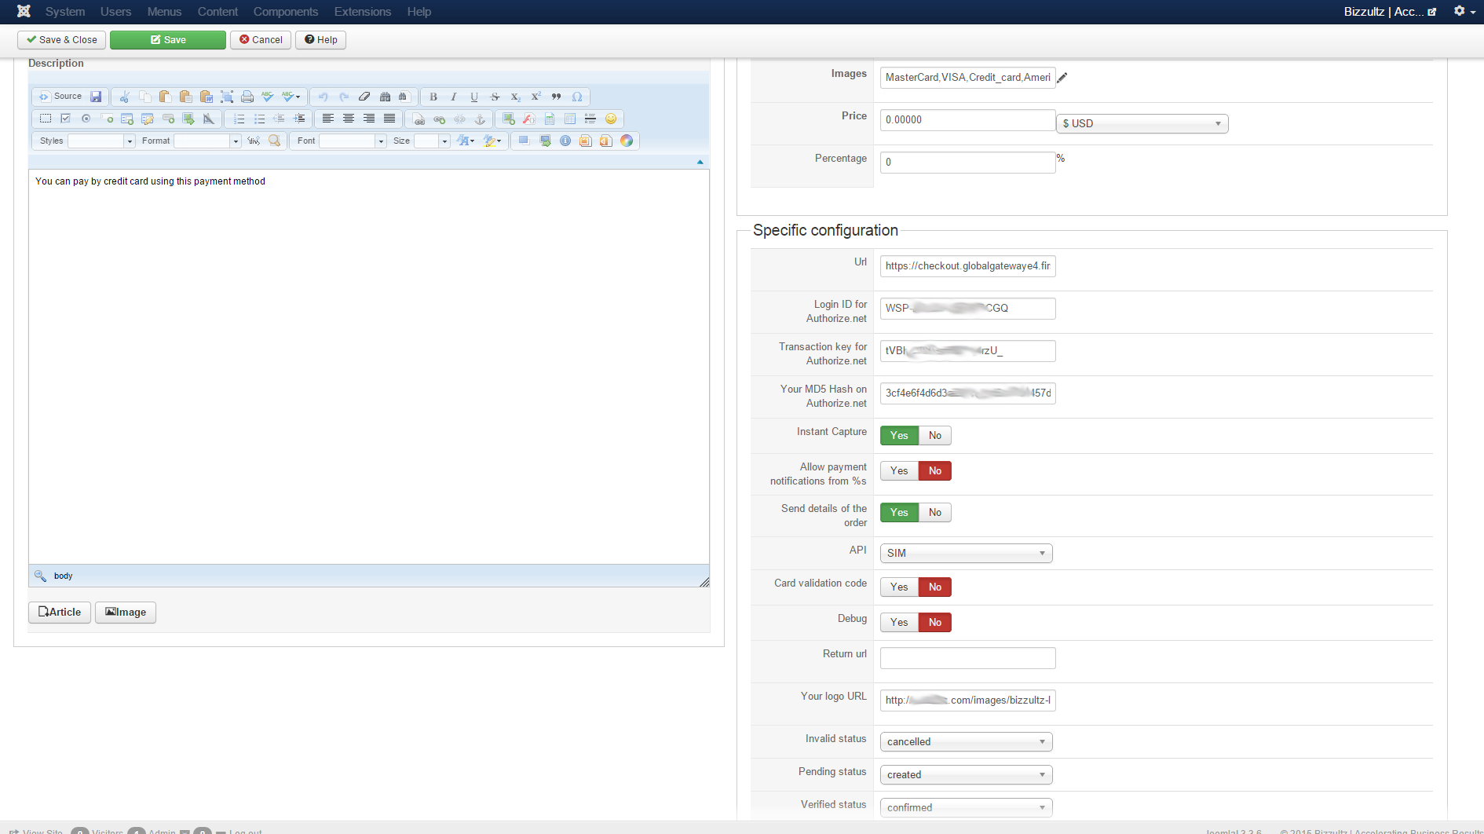
Task: Center align the text
Action: click(x=349, y=119)
